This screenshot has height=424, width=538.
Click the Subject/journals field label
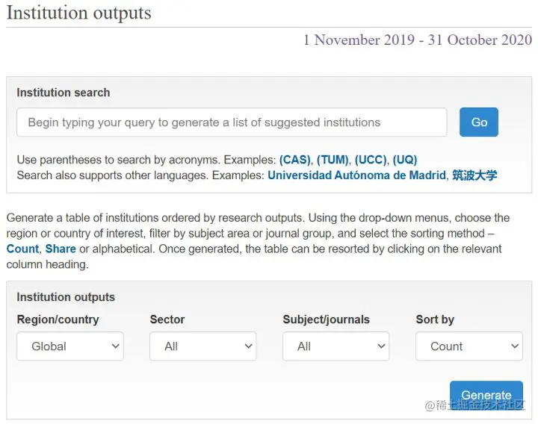coord(326,319)
